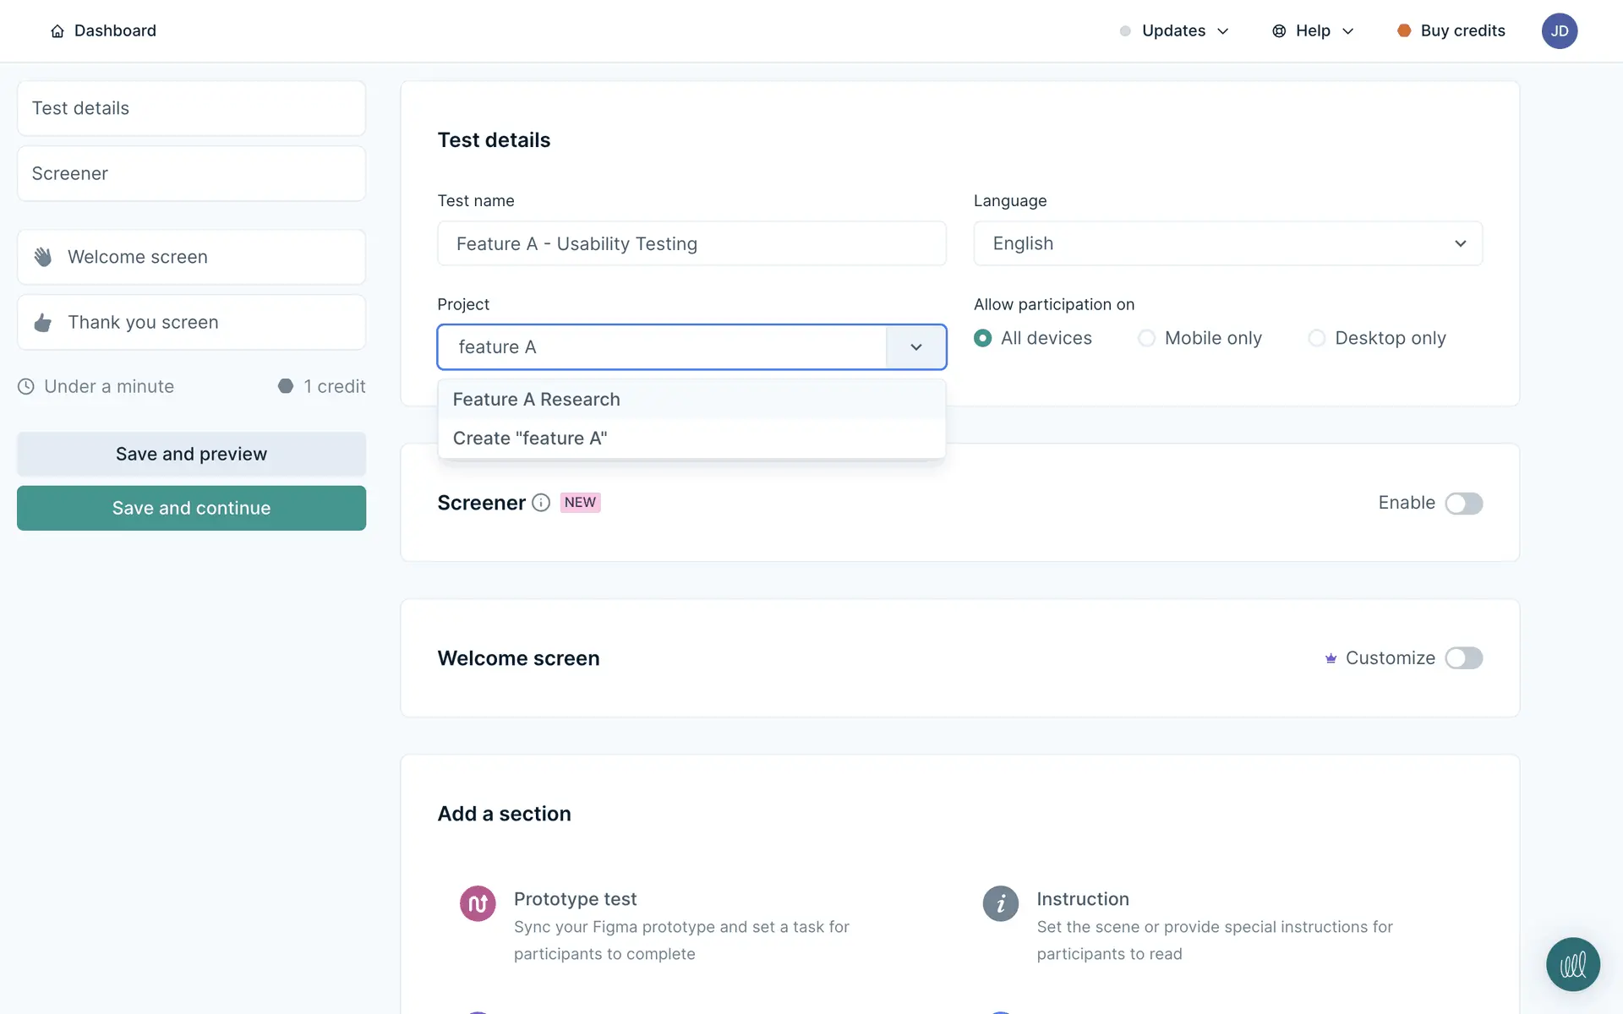Screen dimensions: 1623x1014
Task: Click the Test name input field
Action: point(691,243)
